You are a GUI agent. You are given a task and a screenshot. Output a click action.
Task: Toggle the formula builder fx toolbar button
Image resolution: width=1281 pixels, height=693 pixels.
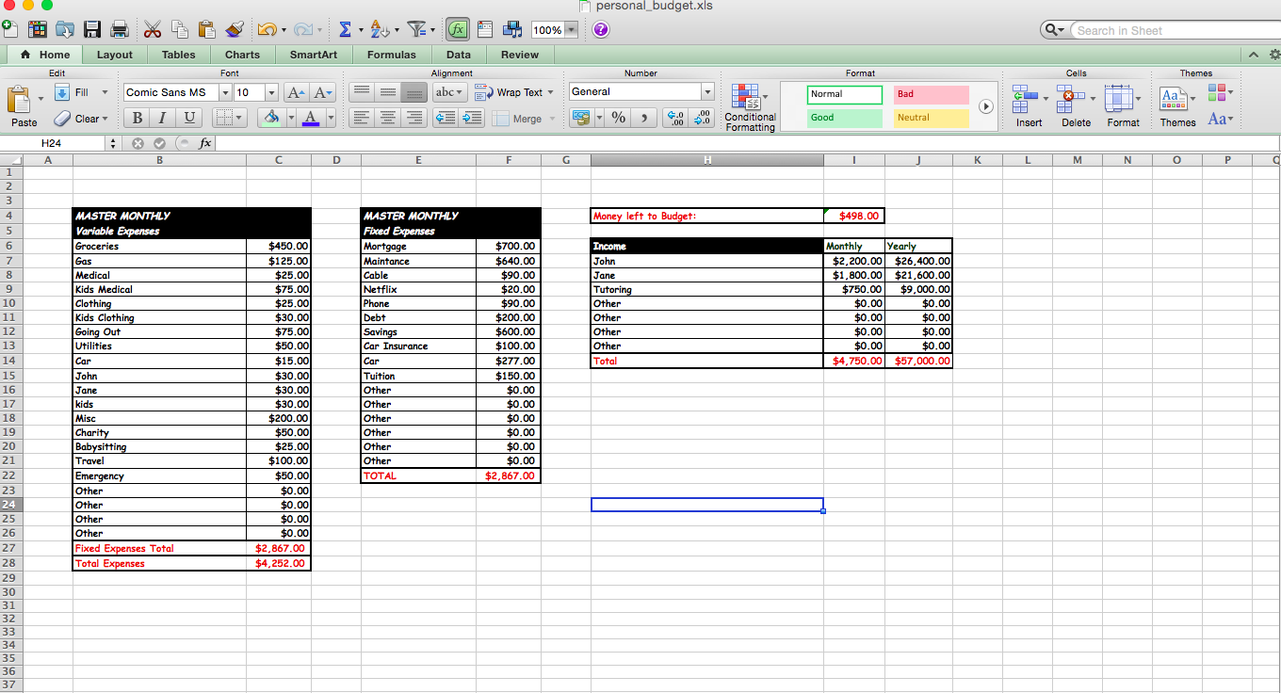[x=458, y=29]
